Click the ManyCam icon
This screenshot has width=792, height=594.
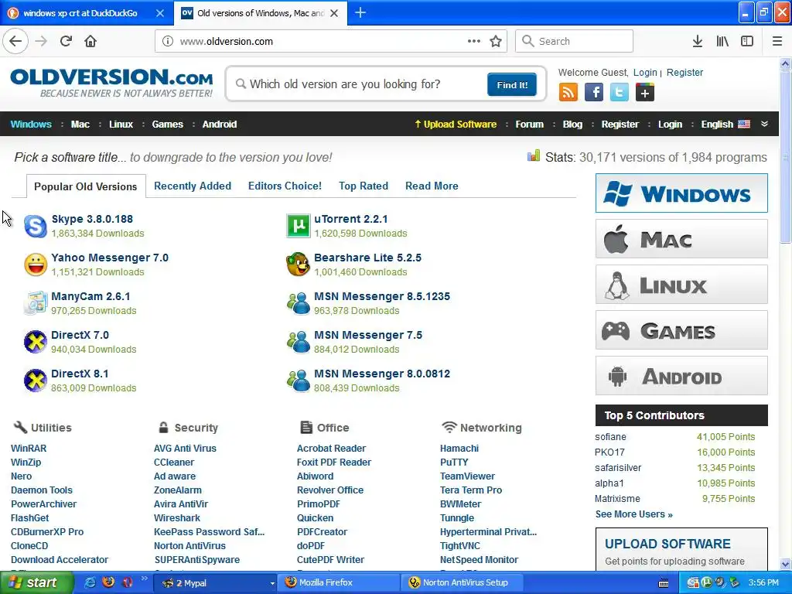click(36, 303)
